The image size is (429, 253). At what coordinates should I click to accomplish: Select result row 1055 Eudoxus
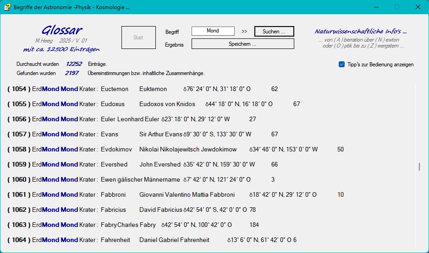(x=154, y=104)
